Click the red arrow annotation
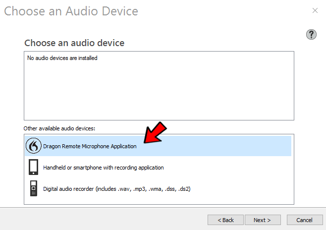Image resolution: width=326 pixels, height=230 pixels. 155,132
